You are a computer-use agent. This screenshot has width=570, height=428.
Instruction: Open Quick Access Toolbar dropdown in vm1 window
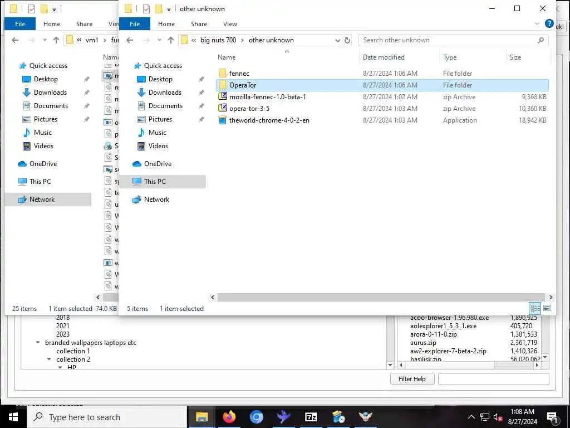point(54,9)
